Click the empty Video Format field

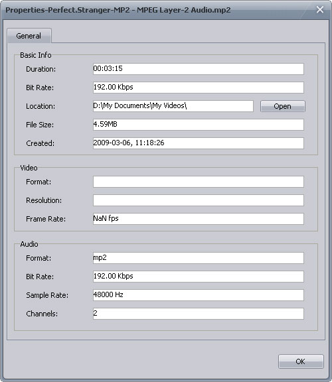199,182
